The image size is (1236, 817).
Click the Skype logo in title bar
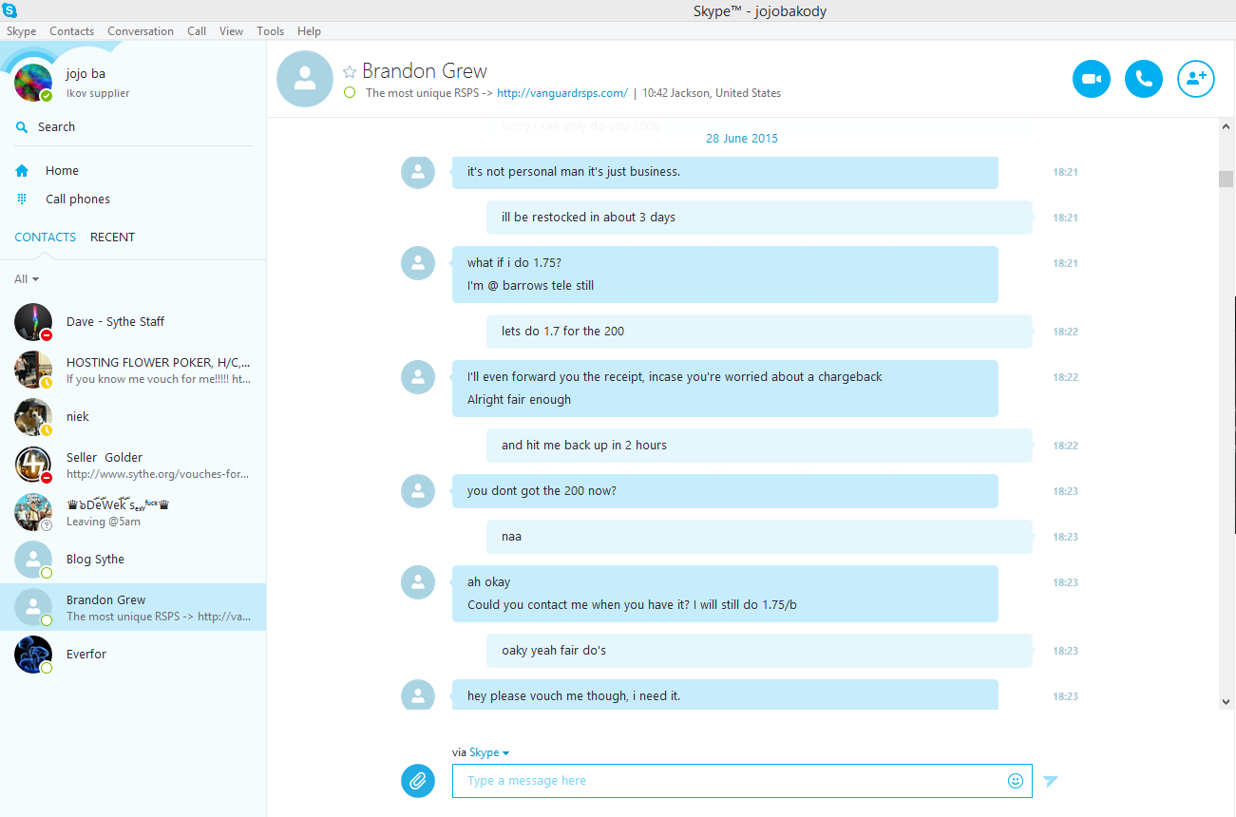[10, 10]
